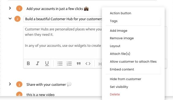
Task: Select step 1 orange number badge
Action: [19, 9]
